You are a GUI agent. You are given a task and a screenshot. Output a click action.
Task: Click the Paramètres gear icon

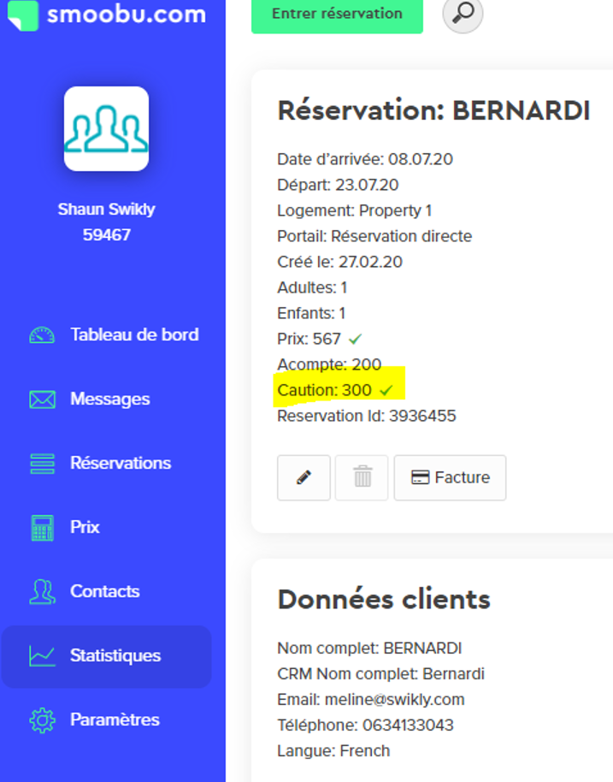42,720
